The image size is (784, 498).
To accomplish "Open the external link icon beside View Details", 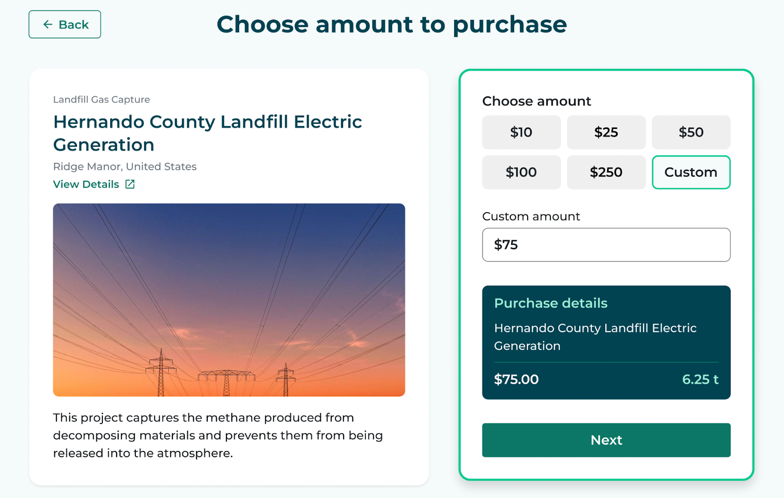I will coord(130,184).
